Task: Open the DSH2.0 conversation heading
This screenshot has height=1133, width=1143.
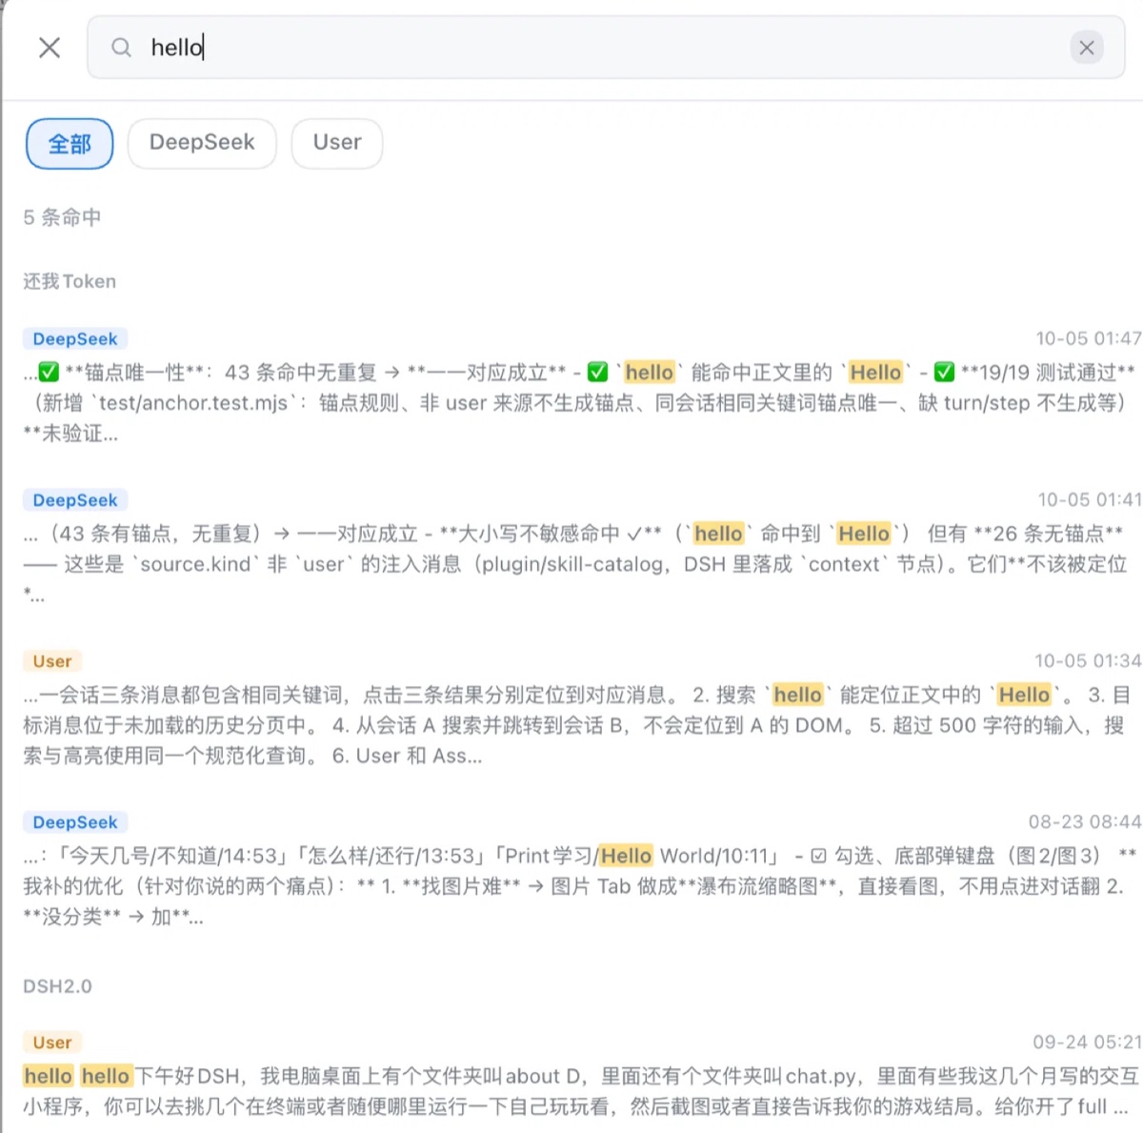Action: pyautogui.click(x=57, y=986)
